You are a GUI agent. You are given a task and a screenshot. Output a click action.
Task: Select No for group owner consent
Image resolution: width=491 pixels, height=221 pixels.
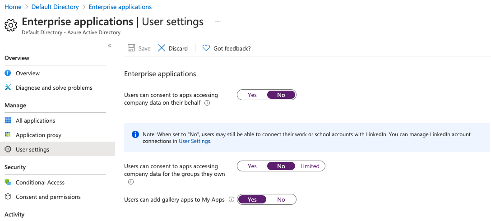coord(281,166)
